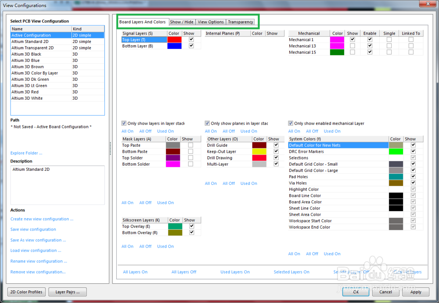
Task: Select Altium 3D Color By Layer configuration
Action: click(58, 73)
